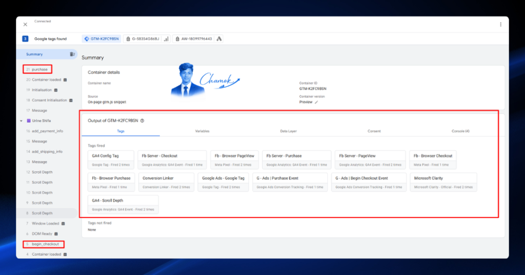Click the clear events icon beside Summary
Image resolution: width=525 pixels, height=275 pixels.
click(72, 54)
